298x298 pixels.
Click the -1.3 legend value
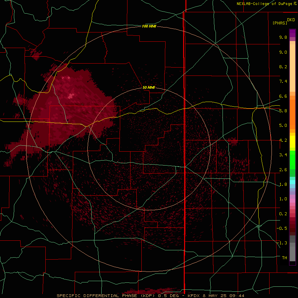pyautogui.click(x=282, y=243)
